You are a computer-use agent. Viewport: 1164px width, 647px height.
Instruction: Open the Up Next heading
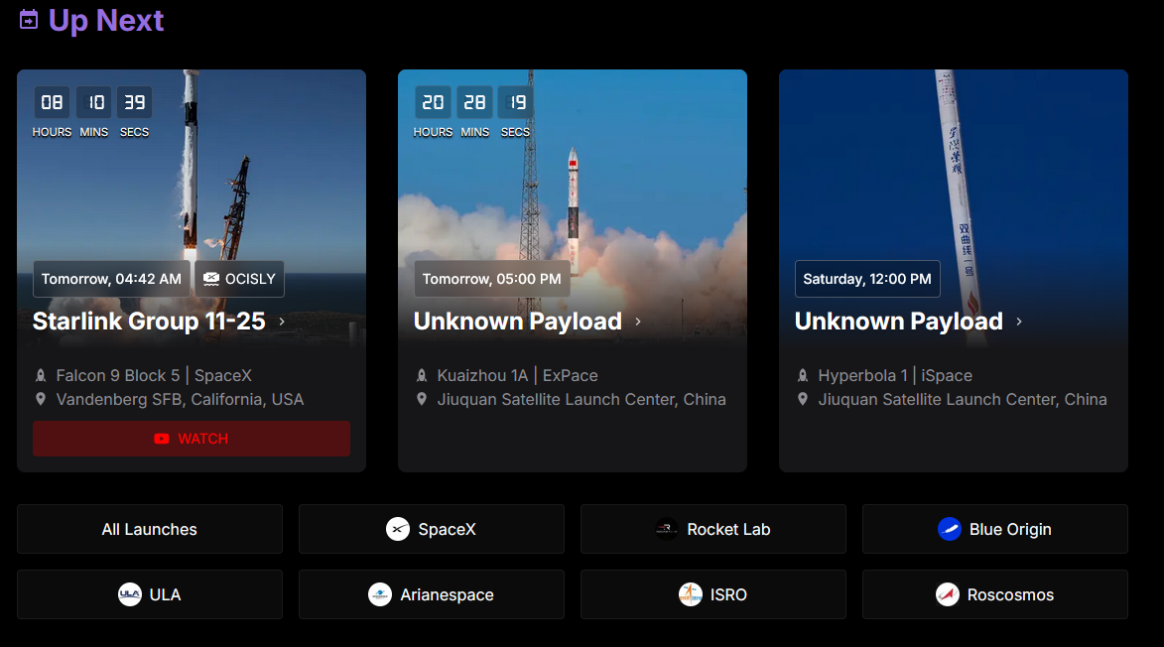tap(106, 21)
